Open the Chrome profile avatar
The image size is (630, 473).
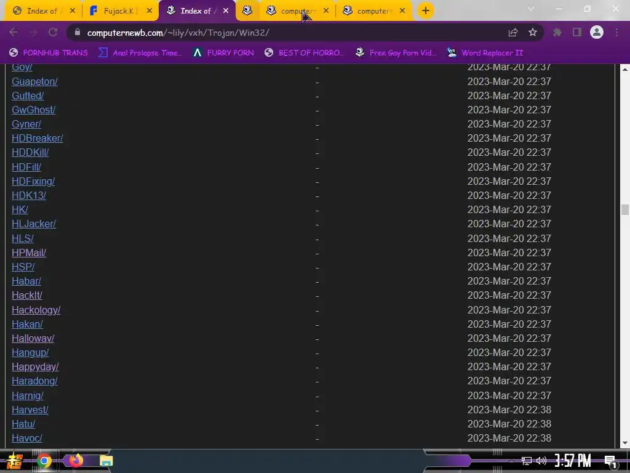pos(597,32)
